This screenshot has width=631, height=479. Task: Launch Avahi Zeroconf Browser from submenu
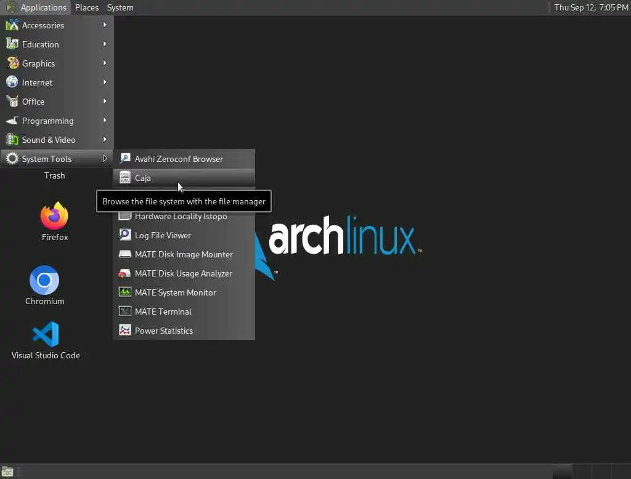click(184, 158)
